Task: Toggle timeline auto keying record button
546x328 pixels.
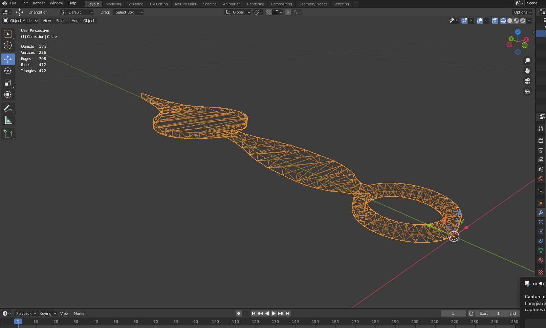Action: (239, 313)
